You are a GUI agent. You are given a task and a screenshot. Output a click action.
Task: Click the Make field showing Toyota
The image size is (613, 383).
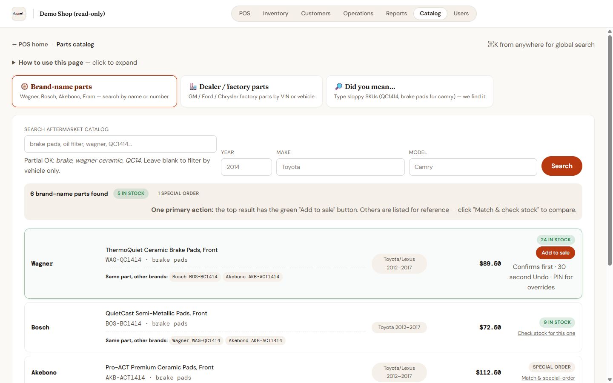341,167
